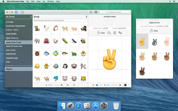Viewport: 178px width, 111px height.
Task: Copy the Victory Hand character
Action: click(x=101, y=33)
